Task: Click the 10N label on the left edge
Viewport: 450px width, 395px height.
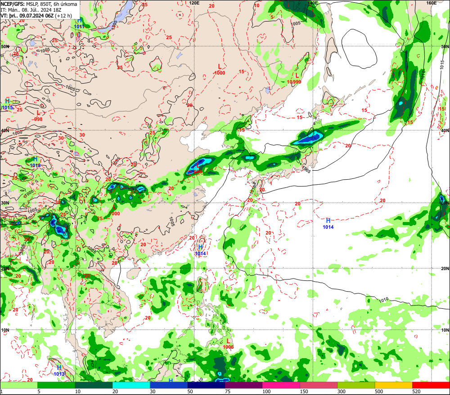Action: point(5,330)
